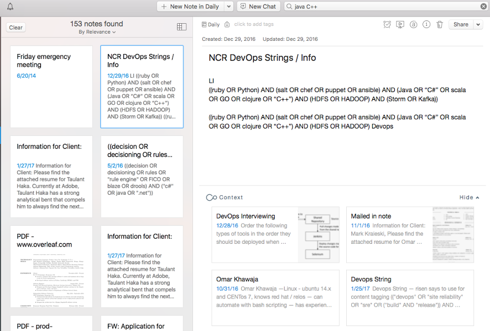
Task: Open the PDF - prod- note card
Action: [51, 323]
